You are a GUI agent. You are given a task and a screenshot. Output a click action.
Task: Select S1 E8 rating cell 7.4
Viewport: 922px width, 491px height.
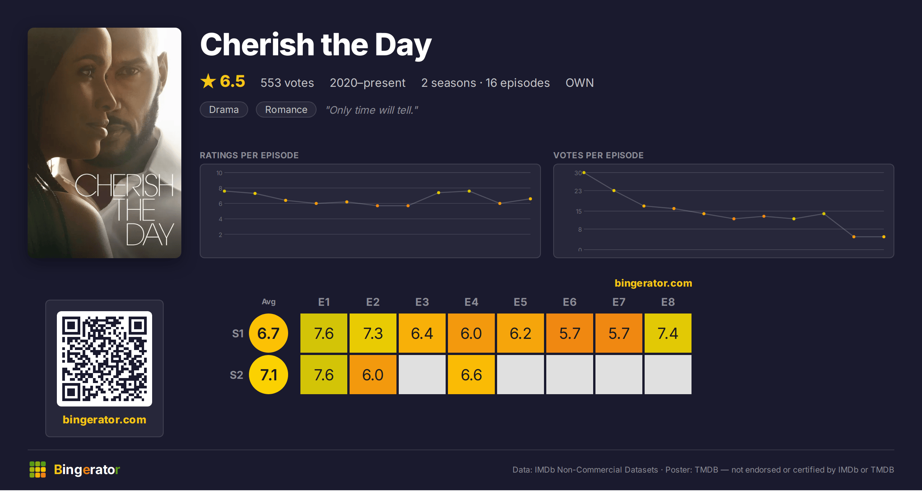point(668,333)
